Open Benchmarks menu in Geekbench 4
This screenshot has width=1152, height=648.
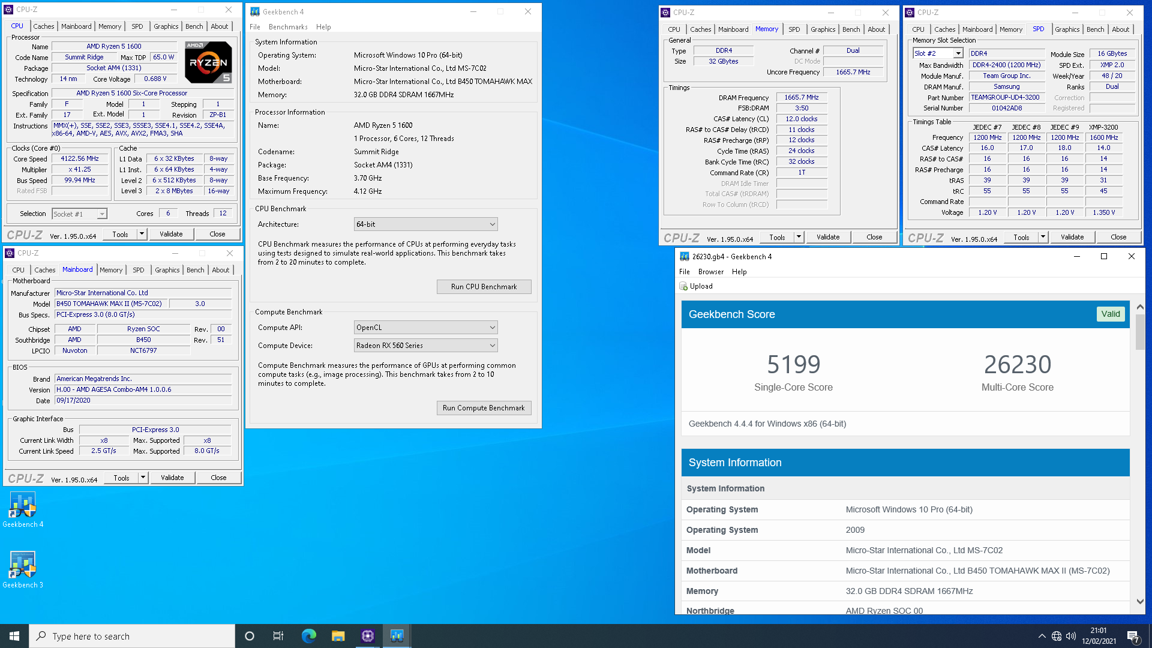[288, 27]
